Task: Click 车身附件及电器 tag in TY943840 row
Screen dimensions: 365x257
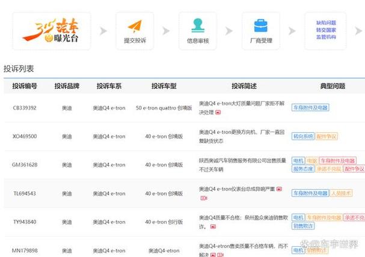Action: [x=324, y=217]
